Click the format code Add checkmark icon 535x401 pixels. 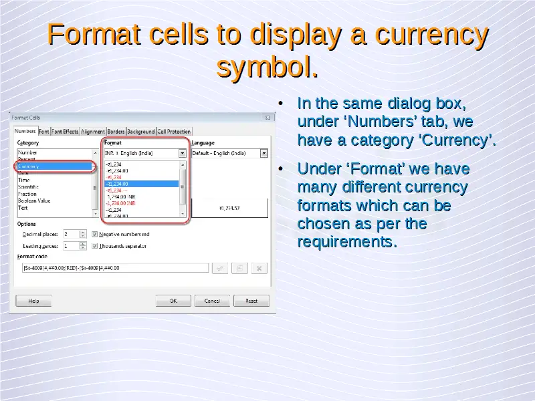pyautogui.click(x=219, y=268)
